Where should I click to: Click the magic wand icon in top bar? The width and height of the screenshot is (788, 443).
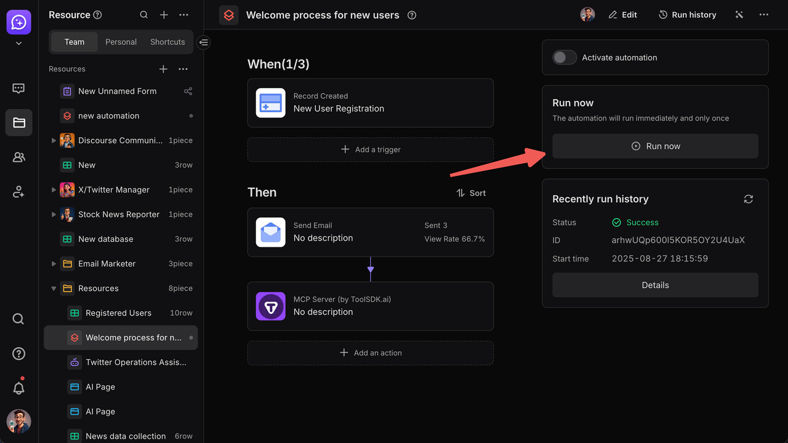(x=739, y=15)
